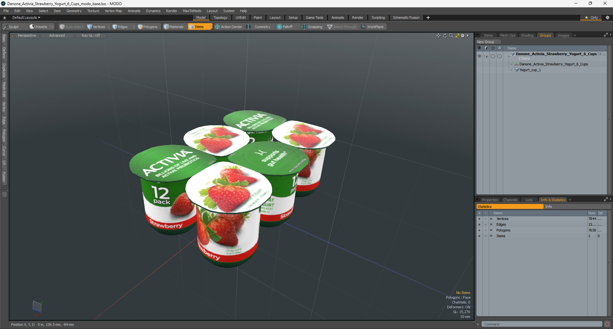This screenshot has height=329, width=613.
Task: Switch to the Channels tab
Action: pyautogui.click(x=510, y=200)
